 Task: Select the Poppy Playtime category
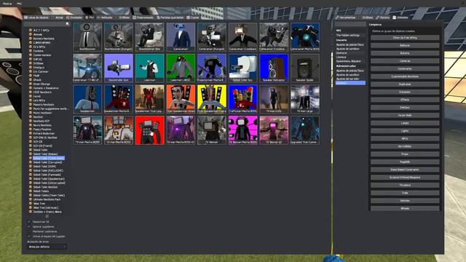42,130
